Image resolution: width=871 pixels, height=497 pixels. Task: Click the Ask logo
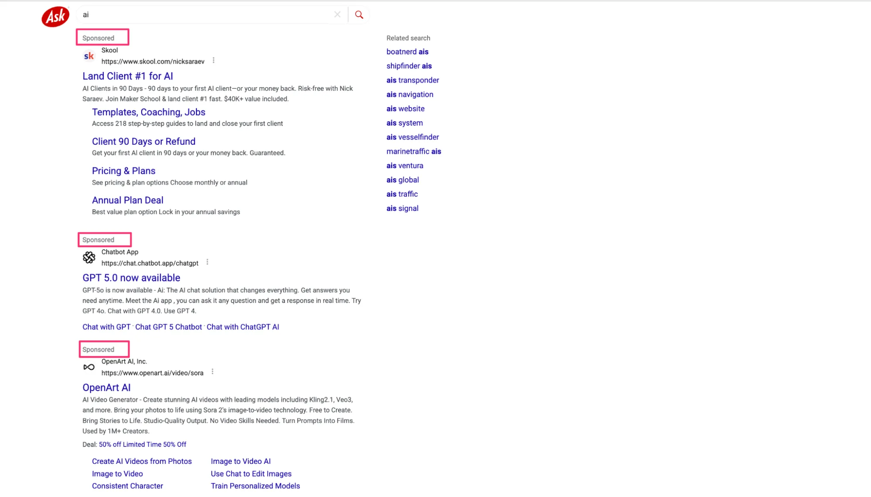click(55, 17)
